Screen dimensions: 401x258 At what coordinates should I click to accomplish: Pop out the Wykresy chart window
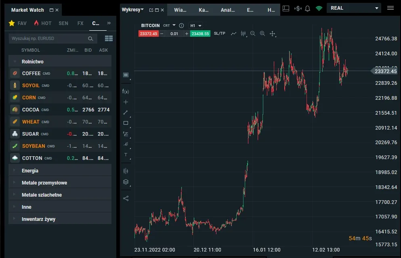(x=151, y=10)
